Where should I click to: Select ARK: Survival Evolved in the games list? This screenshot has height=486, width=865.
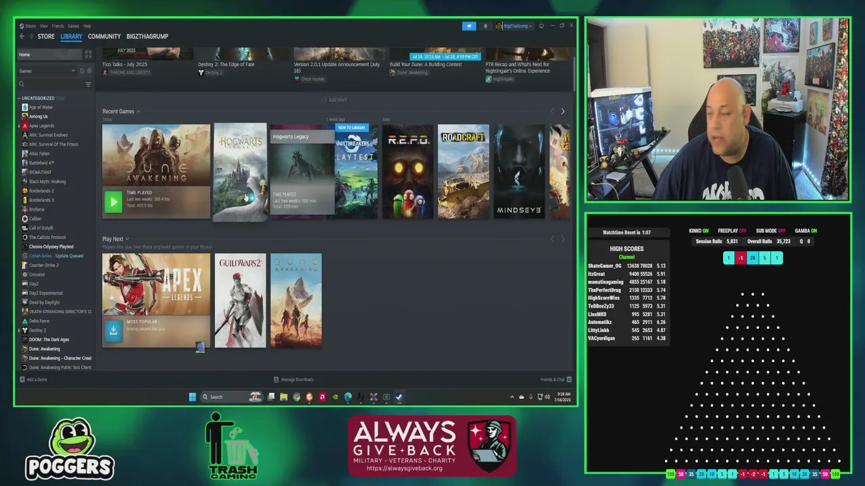pos(48,135)
